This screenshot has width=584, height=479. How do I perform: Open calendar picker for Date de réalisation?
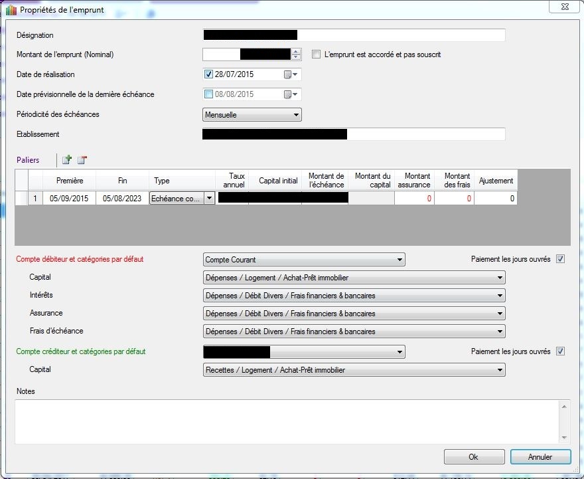pyautogui.click(x=291, y=74)
